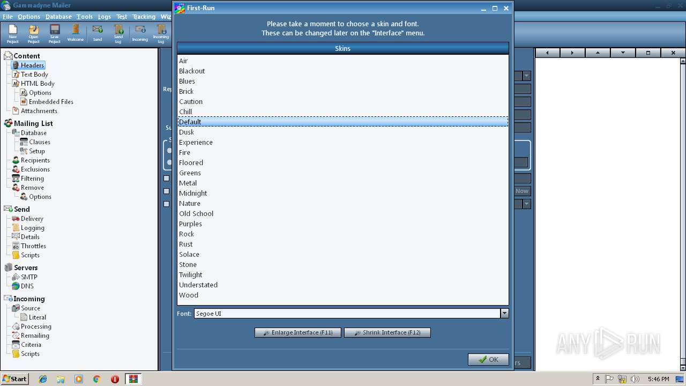Select the Midnight skin
Viewport: 686px width, 386px height.
343,194
